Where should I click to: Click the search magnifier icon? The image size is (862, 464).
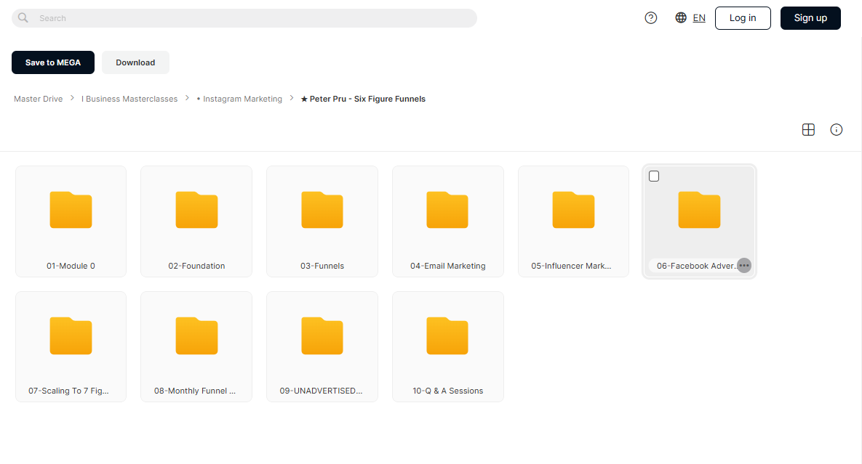point(23,18)
